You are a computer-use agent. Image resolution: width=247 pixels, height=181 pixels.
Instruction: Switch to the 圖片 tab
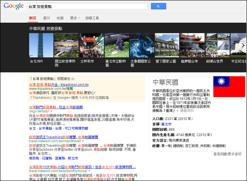tap(46, 18)
